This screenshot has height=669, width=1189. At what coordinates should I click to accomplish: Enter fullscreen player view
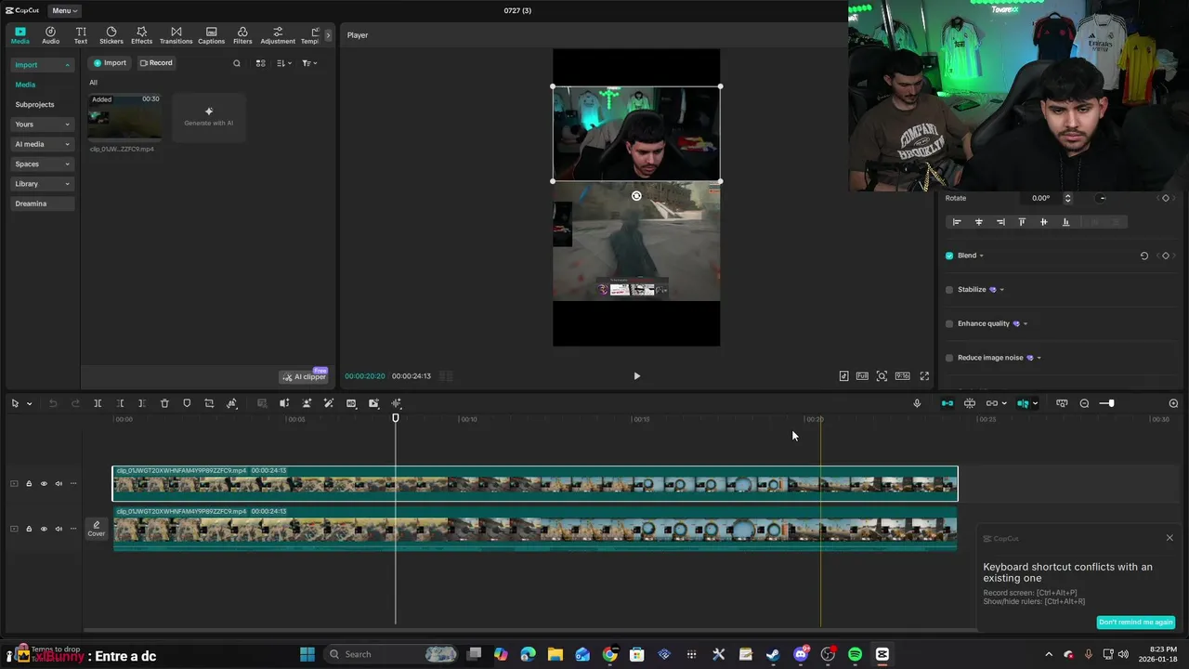click(x=924, y=376)
